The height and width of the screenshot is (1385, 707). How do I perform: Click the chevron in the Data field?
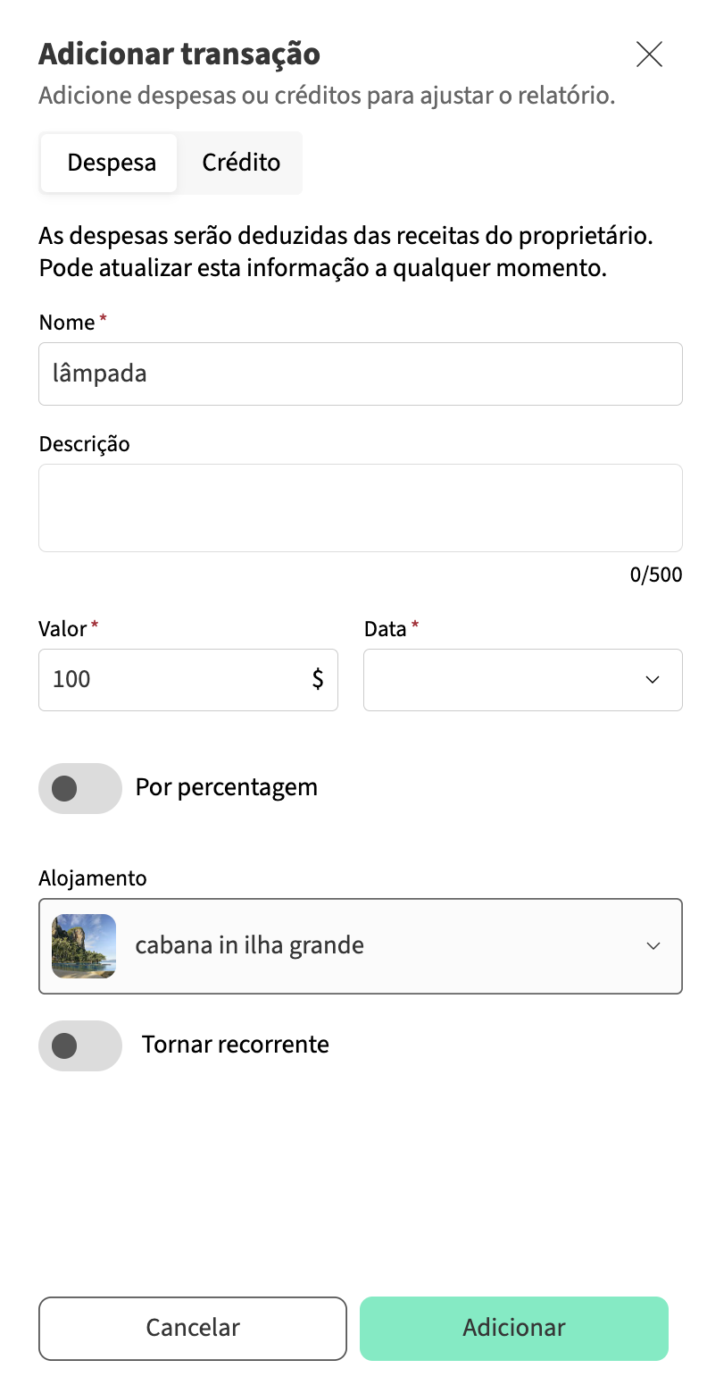(x=653, y=680)
